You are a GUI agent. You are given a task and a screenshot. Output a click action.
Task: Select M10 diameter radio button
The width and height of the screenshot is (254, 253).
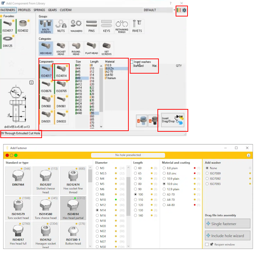click(98, 200)
